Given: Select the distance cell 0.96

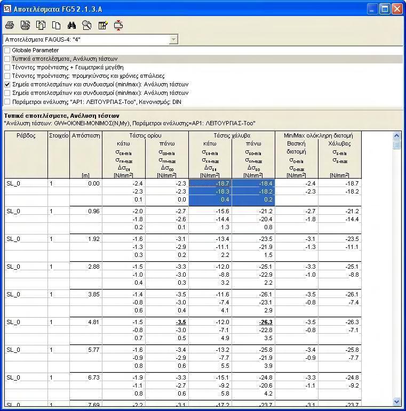Looking at the screenshot, I should (86, 211).
